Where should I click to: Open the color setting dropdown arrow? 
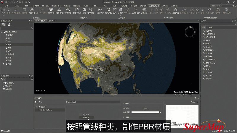click(x=160, y=112)
